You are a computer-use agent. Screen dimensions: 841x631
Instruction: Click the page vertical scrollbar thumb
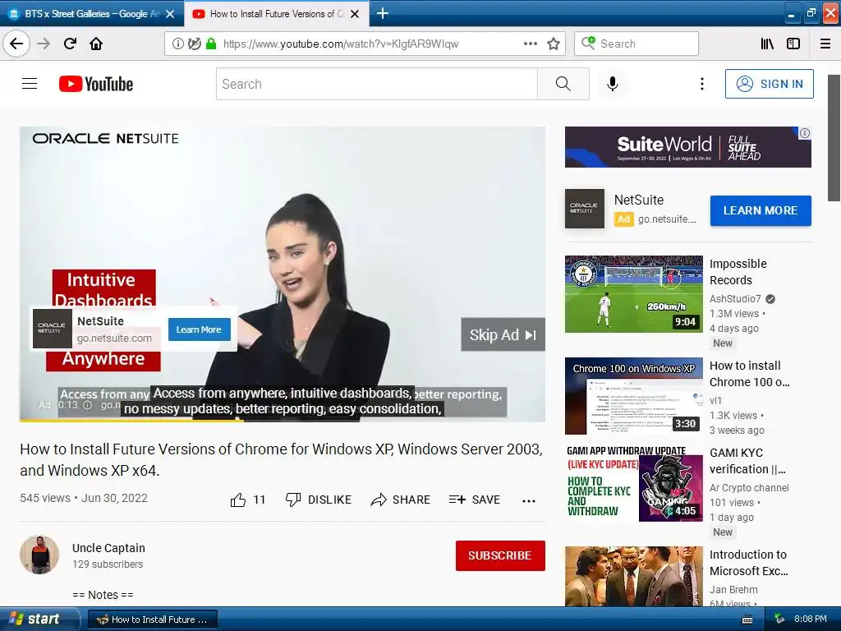click(834, 138)
